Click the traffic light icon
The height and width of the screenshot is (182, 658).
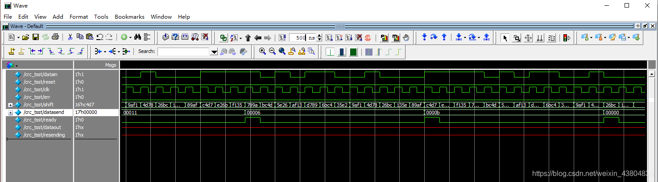[567, 38]
